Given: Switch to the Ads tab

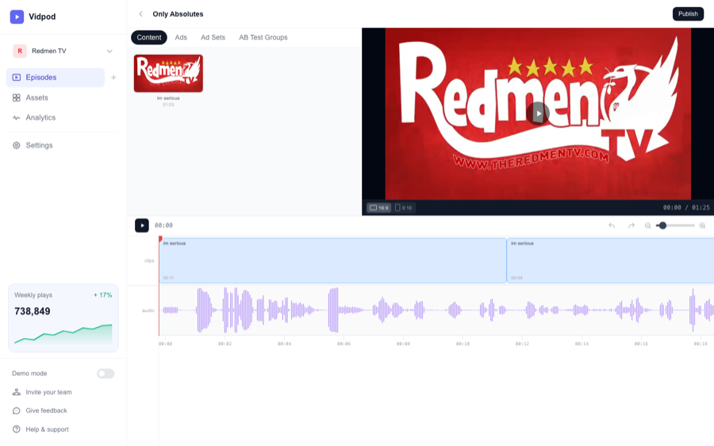Looking at the screenshot, I should tap(181, 37).
